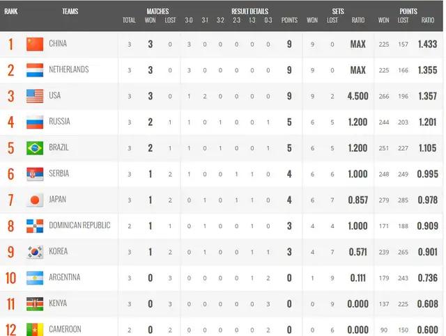Click the Dominican Republic flag icon
This screenshot has width=446, height=336.
[x=35, y=226]
